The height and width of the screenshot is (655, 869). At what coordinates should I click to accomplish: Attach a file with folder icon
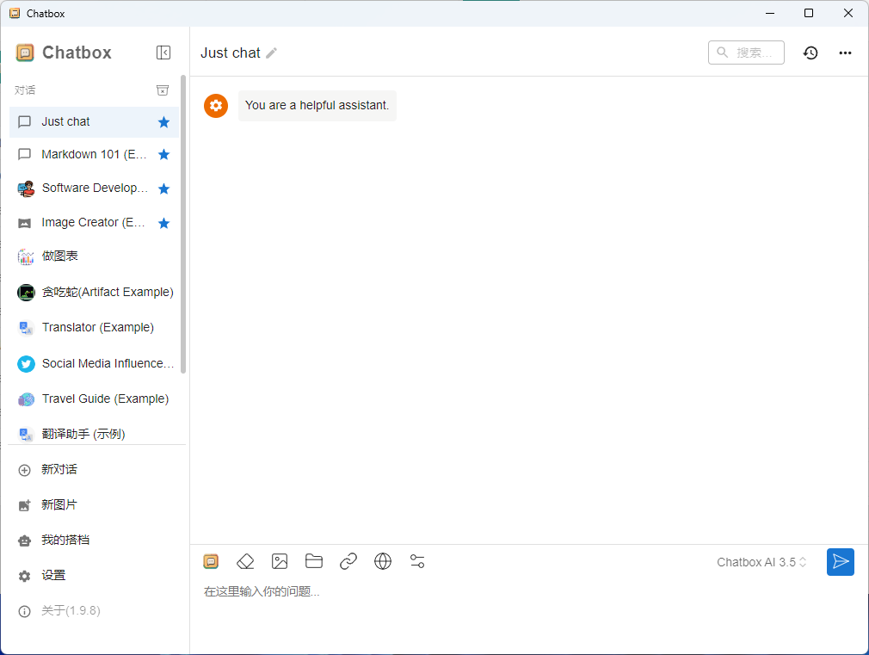(314, 561)
